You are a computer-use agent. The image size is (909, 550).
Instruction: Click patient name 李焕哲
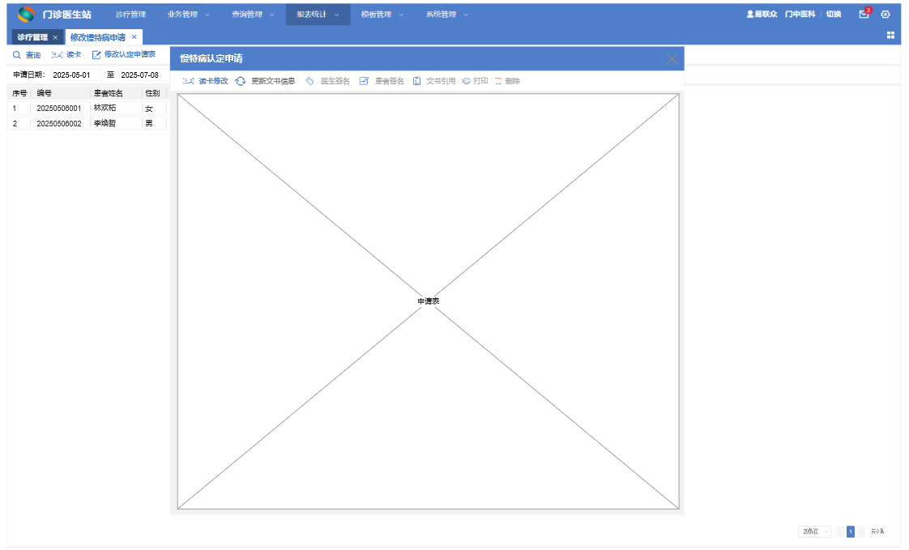pyautogui.click(x=105, y=123)
